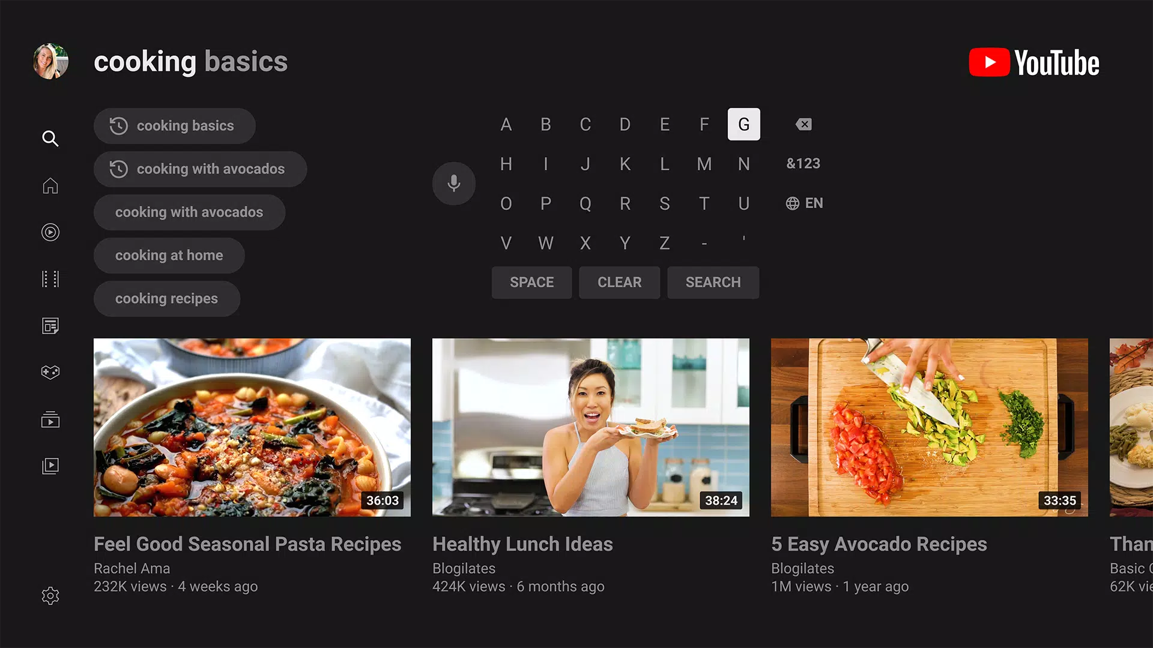Click cooking basics search suggestion
The height and width of the screenshot is (648, 1153).
(175, 125)
